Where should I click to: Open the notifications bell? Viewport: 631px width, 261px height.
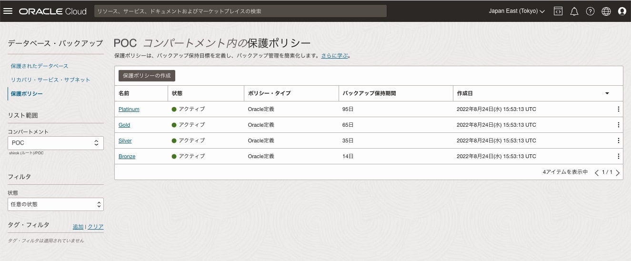(x=574, y=11)
